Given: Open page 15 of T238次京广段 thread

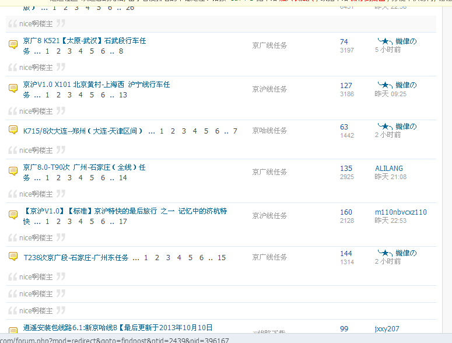Looking at the screenshot, I should point(222,258).
